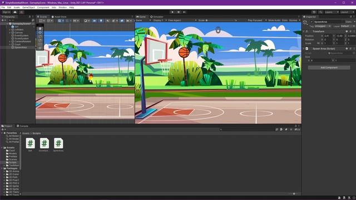
Task: Toggle 2D view mode in Scene toolbar
Action: [94, 21]
